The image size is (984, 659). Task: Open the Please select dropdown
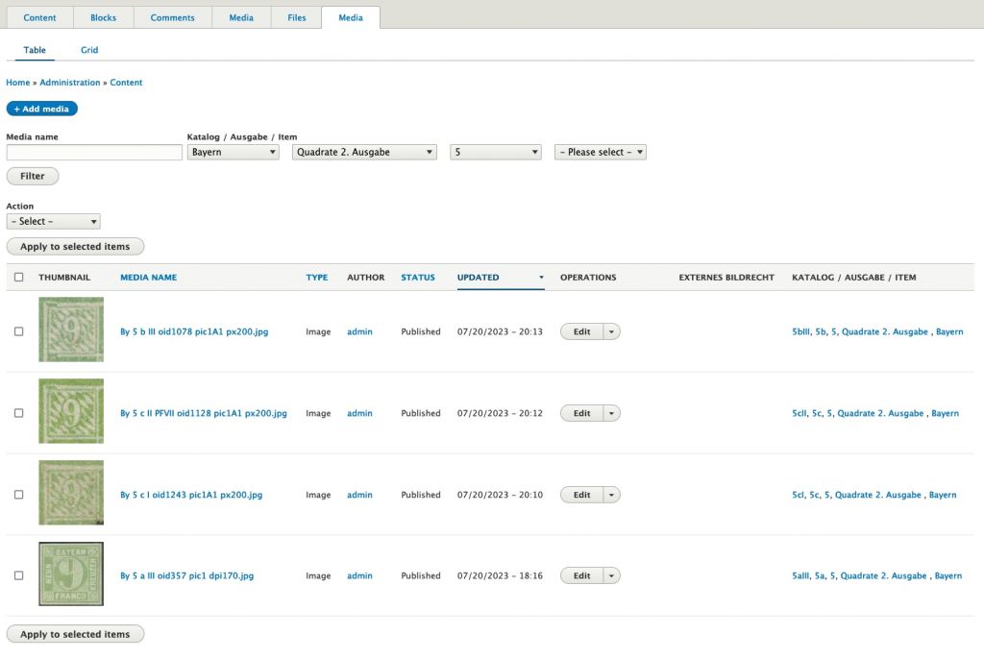point(601,152)
